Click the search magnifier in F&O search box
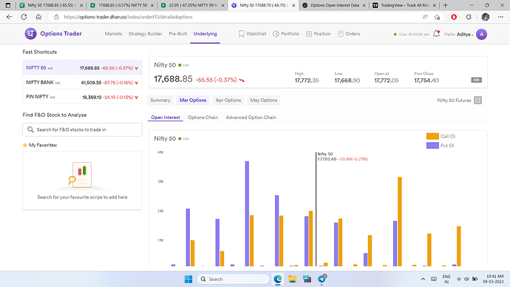 (x=30, y=129)
